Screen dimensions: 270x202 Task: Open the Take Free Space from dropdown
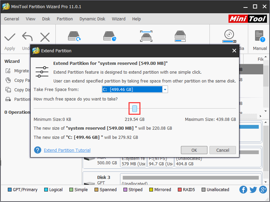tap(165, 89)
